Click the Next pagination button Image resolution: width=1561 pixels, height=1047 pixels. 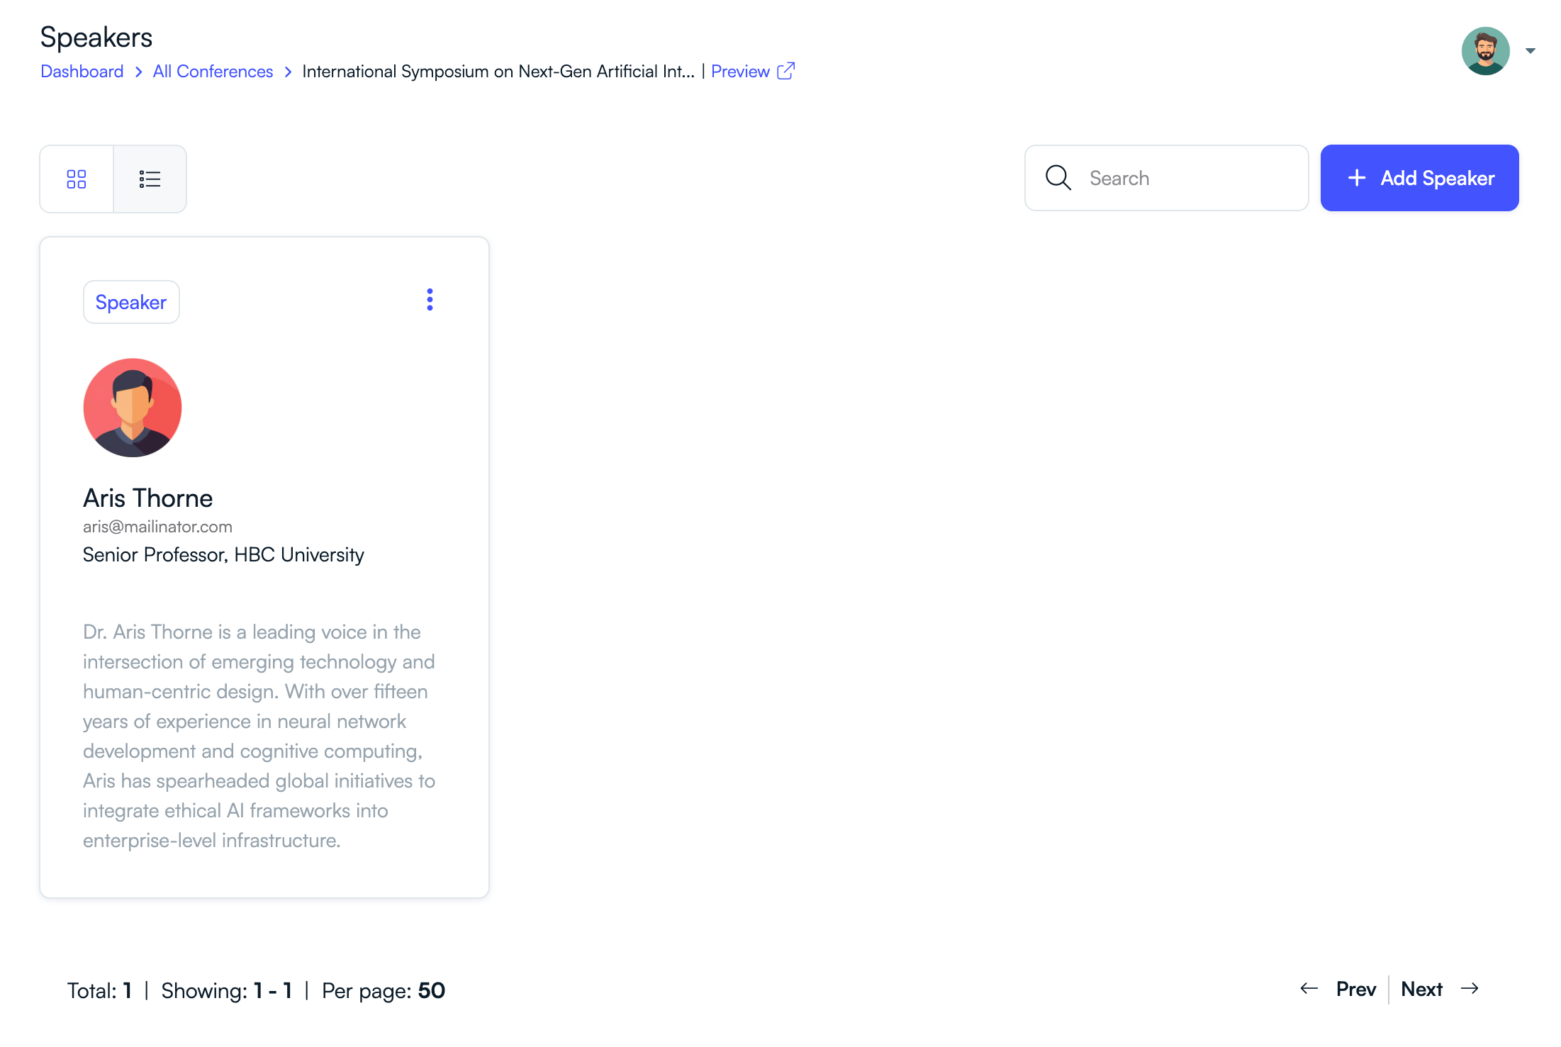click(1421, 989)
